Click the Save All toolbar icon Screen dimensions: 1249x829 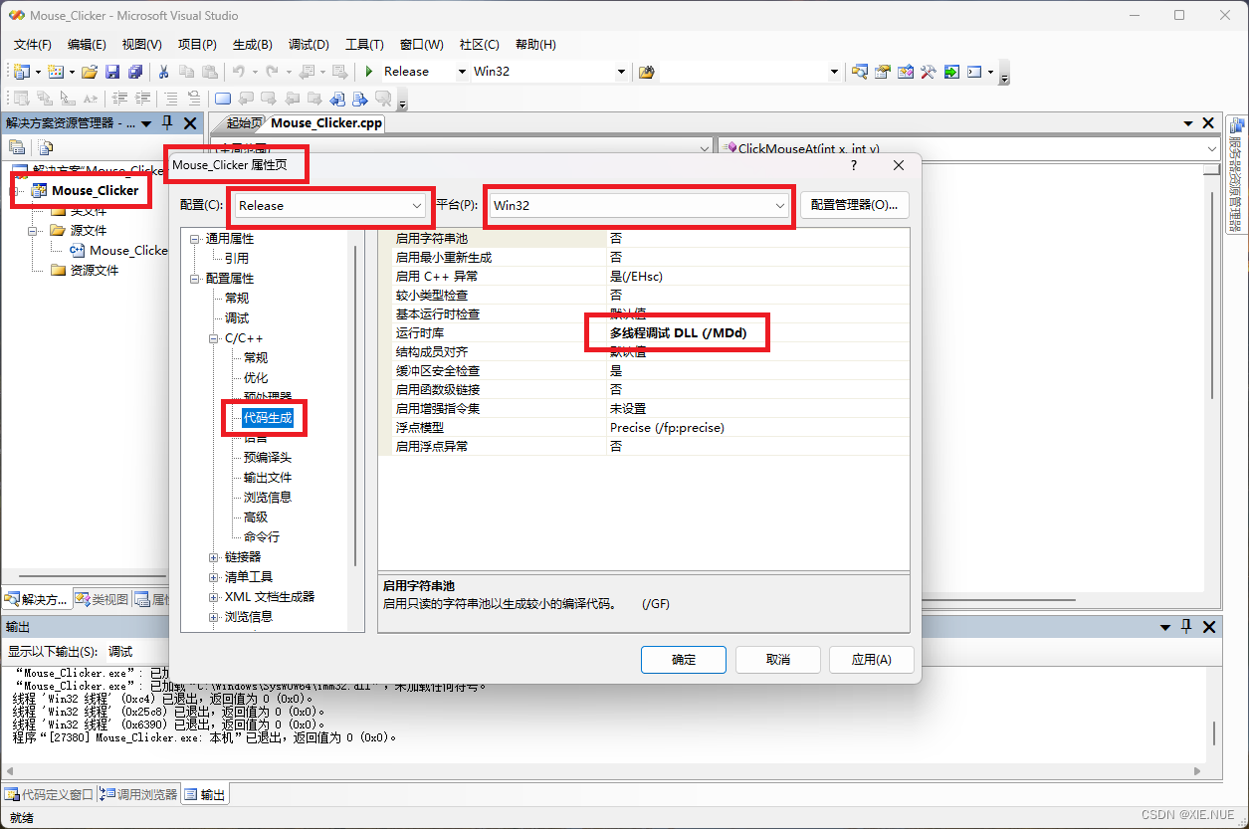pos(135,72)
